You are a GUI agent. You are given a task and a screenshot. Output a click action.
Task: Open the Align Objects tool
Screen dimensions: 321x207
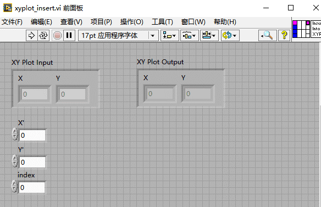(x=170, y=36)
